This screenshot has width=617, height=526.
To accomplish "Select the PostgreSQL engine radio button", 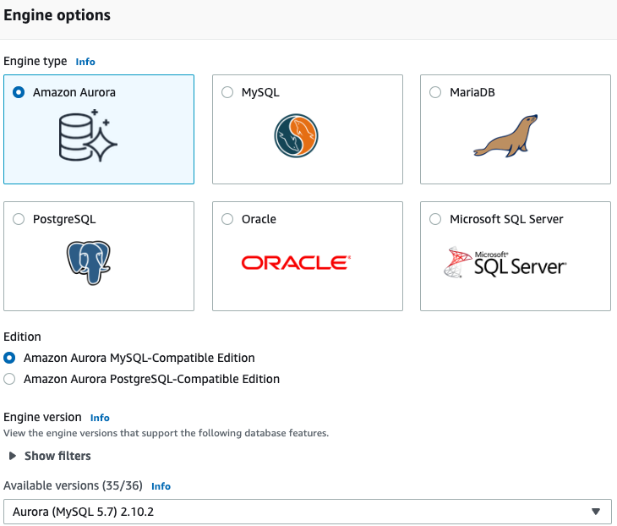I will coord(19,219).
